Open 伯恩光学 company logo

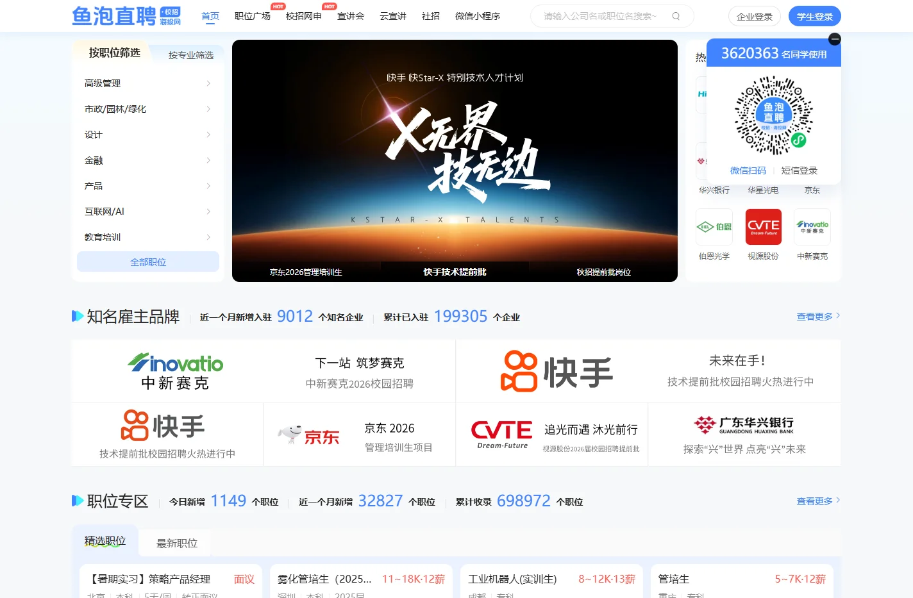click(x=714, y=227)
